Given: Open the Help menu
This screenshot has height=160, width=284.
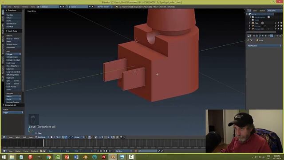Looking at the screenshot, I should [x=33, y=7].
